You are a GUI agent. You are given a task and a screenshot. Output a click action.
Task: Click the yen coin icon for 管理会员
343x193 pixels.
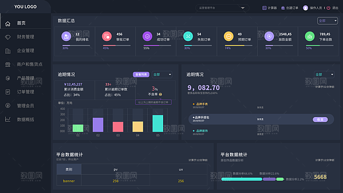pyautogui.click(x=7, y=106)
